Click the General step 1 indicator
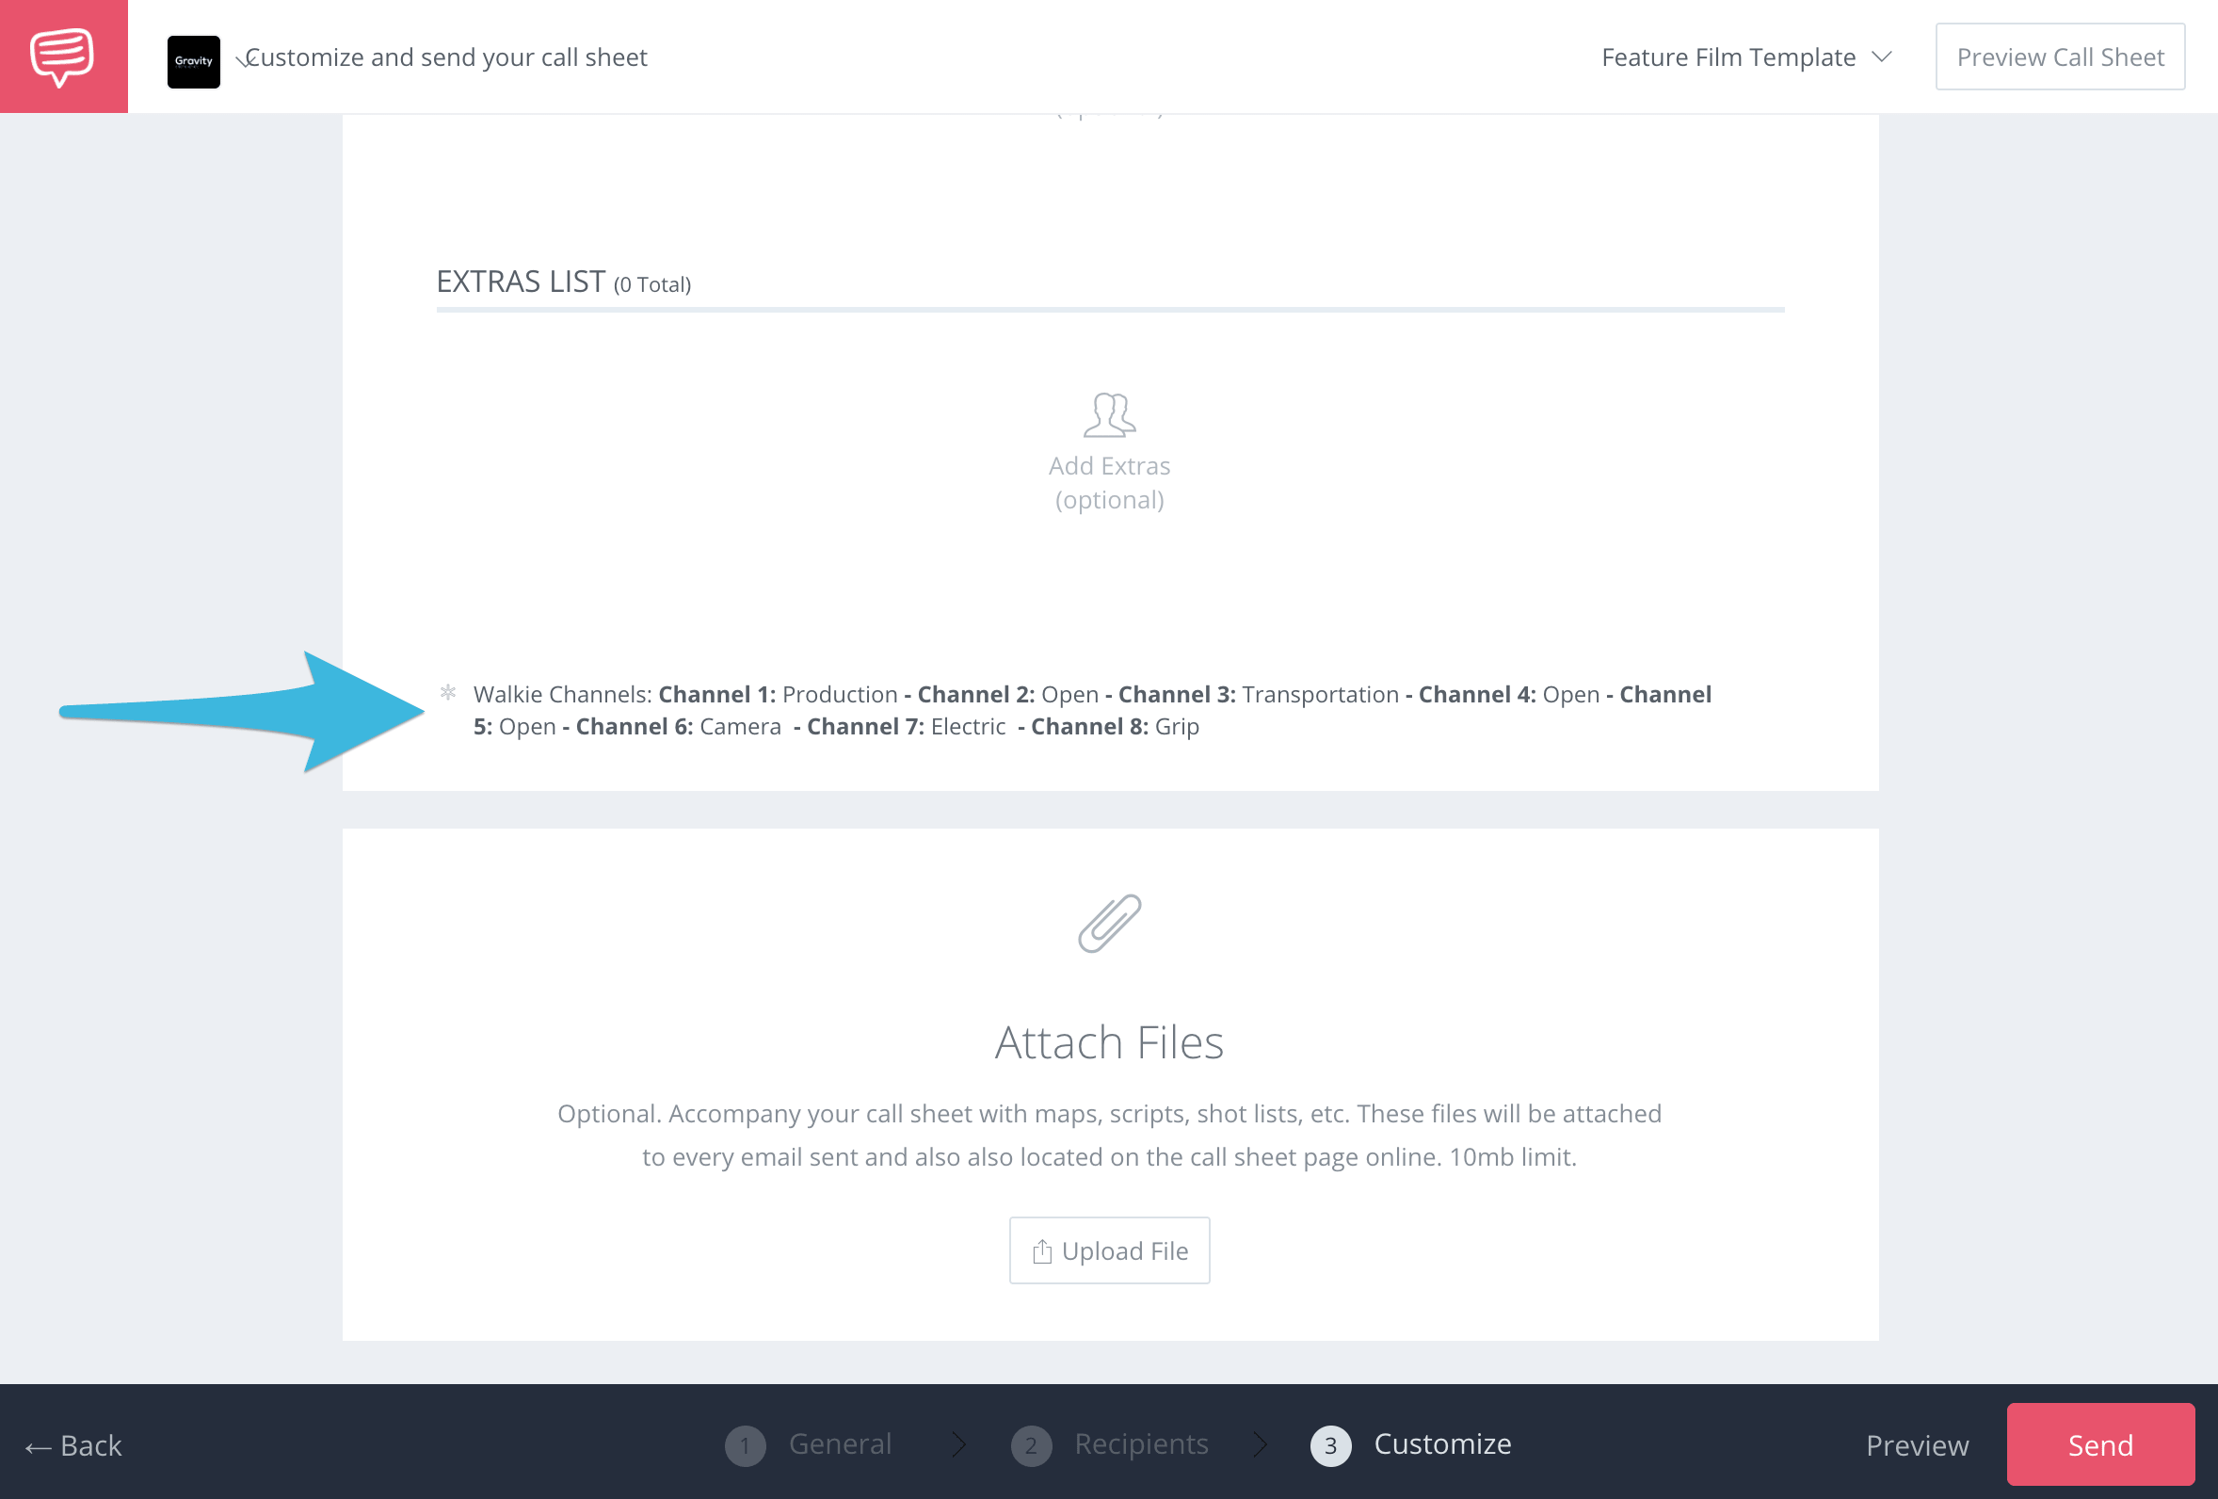2218x1499 pixels. click(x=745, y=1445)
